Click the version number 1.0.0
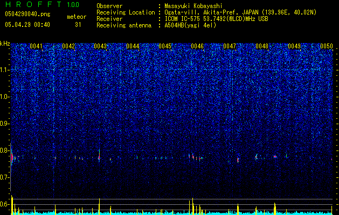 click(73, 5)
